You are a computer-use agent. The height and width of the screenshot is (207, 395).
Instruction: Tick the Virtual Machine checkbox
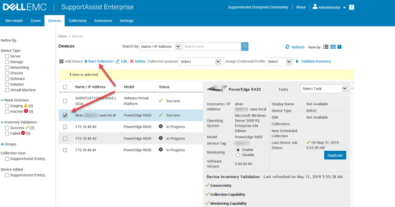coord(7,90)
